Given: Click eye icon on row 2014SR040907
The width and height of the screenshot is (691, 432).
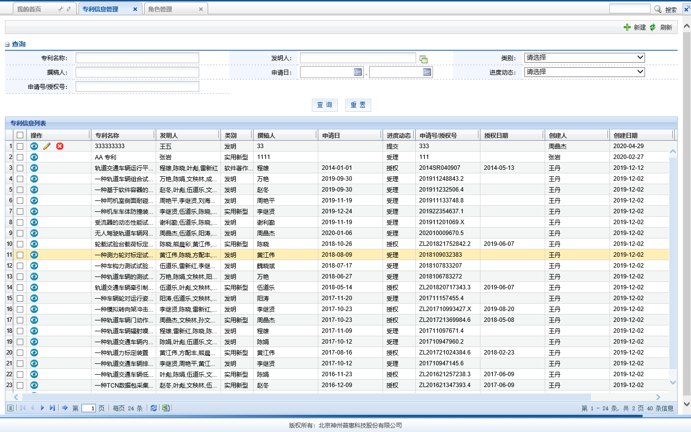Looking at the screenshot, I should (x=34, y=168).
